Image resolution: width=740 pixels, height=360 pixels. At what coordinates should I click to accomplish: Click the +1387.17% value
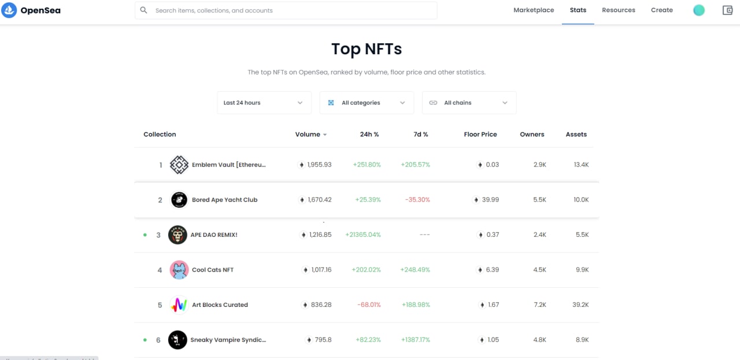pos(416,340)
